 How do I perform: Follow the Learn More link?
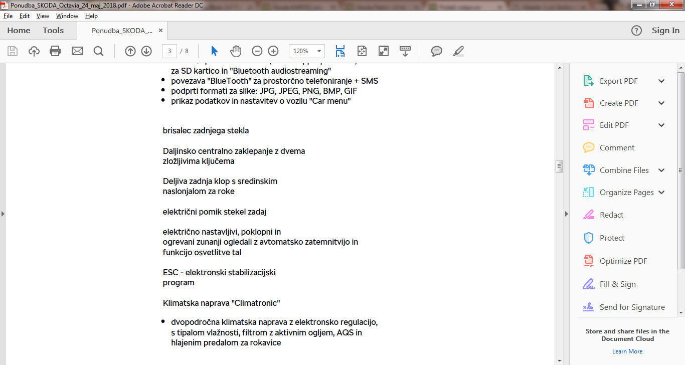coord(627,351)
